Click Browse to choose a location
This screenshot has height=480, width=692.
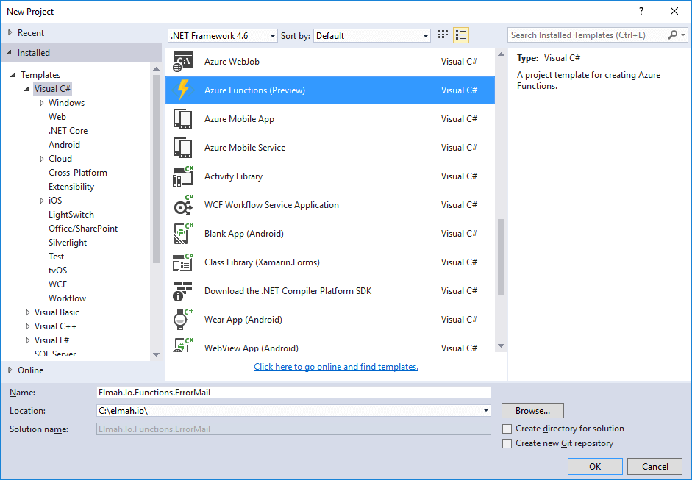coord(532,411)
